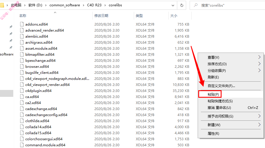Go to 此电脑 in breadcrumb path

pos(16,5)
